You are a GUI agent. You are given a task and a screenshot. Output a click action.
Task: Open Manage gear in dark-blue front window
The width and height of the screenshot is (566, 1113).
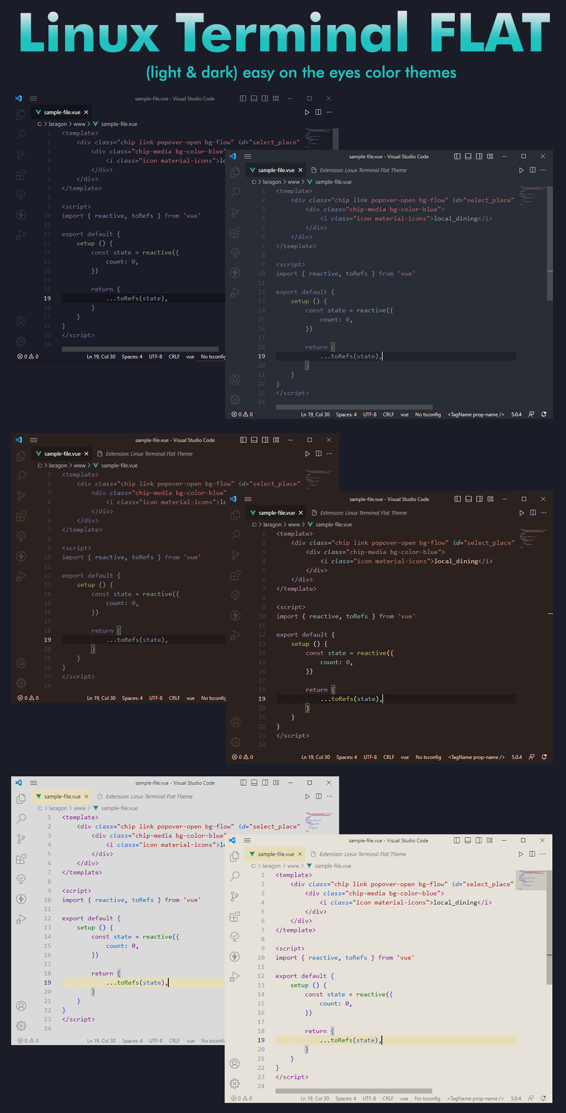pos(235,400)
